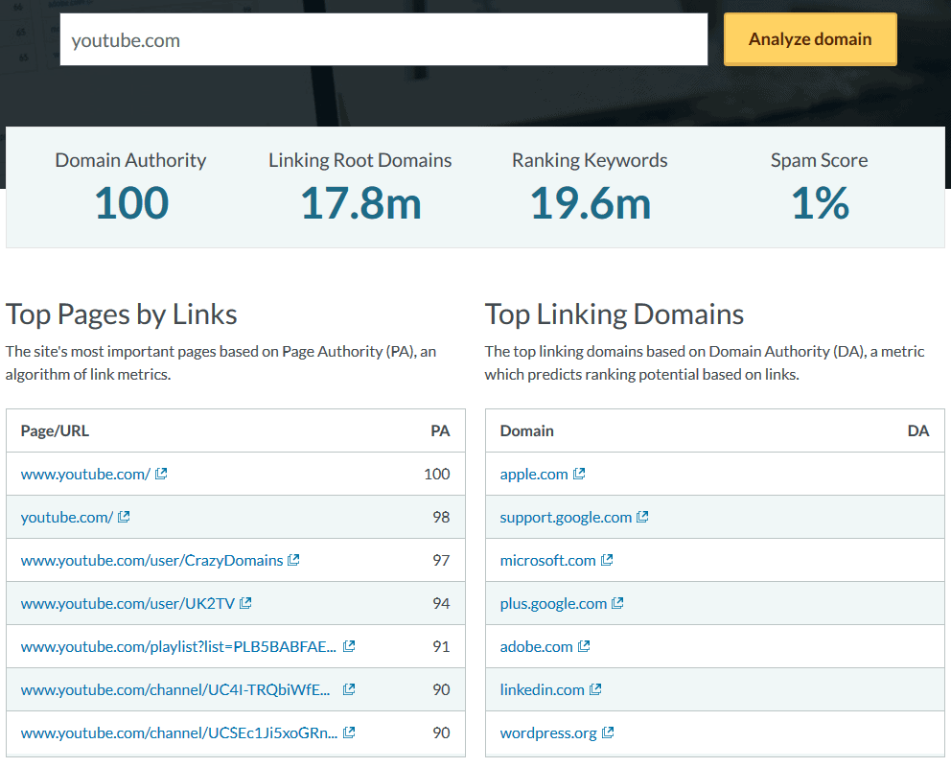Visit the www.youtube.com/user/UK2TV link
The width and height of the screenshot is (951, 767).
[128, 603]
